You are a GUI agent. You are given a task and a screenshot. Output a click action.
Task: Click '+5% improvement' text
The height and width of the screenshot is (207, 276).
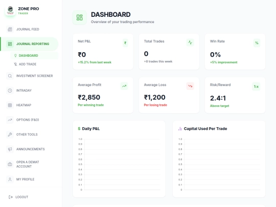coord(224,62)
